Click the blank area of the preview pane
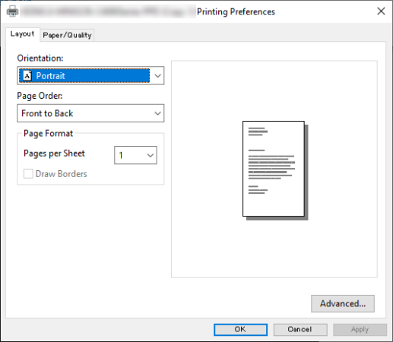Viewport: 393px width, 342px height. [274, 249]
